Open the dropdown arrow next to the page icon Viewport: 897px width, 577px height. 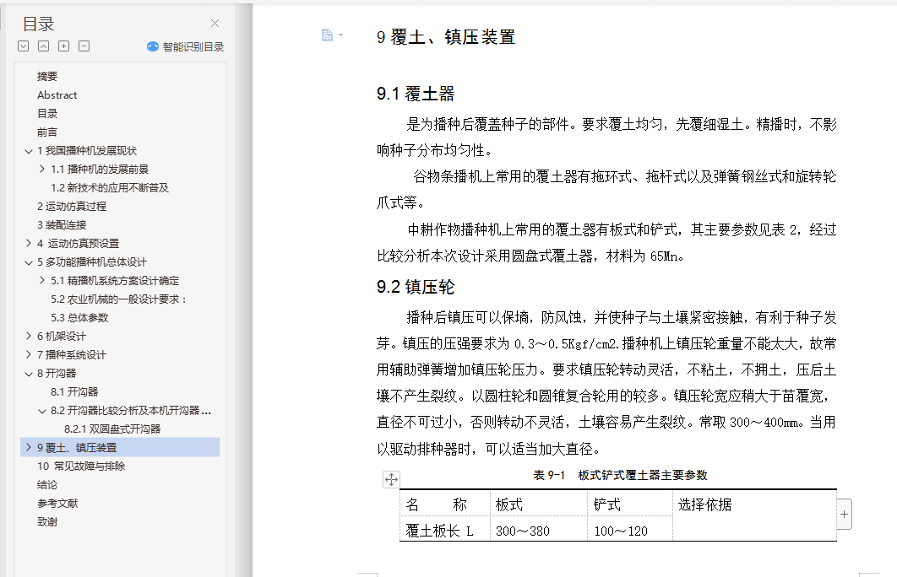pyautogui.click(x=341, y=35)
